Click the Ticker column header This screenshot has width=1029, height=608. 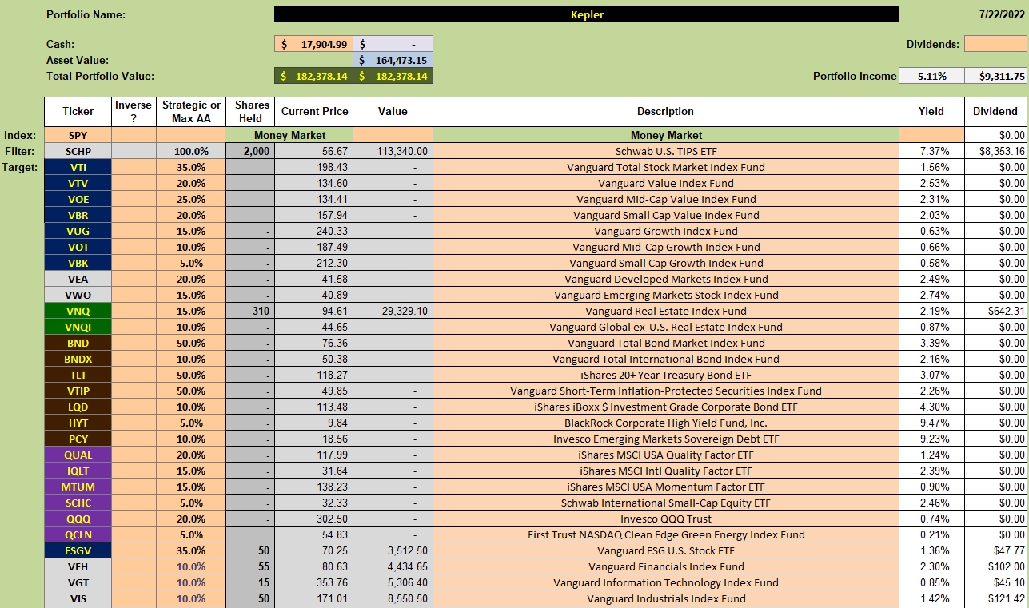(78, 112)
